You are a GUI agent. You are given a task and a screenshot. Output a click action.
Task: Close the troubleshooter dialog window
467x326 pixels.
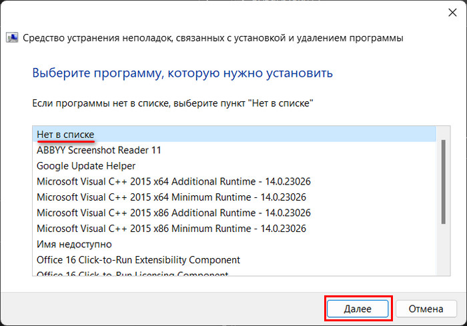tap(452, 13)
